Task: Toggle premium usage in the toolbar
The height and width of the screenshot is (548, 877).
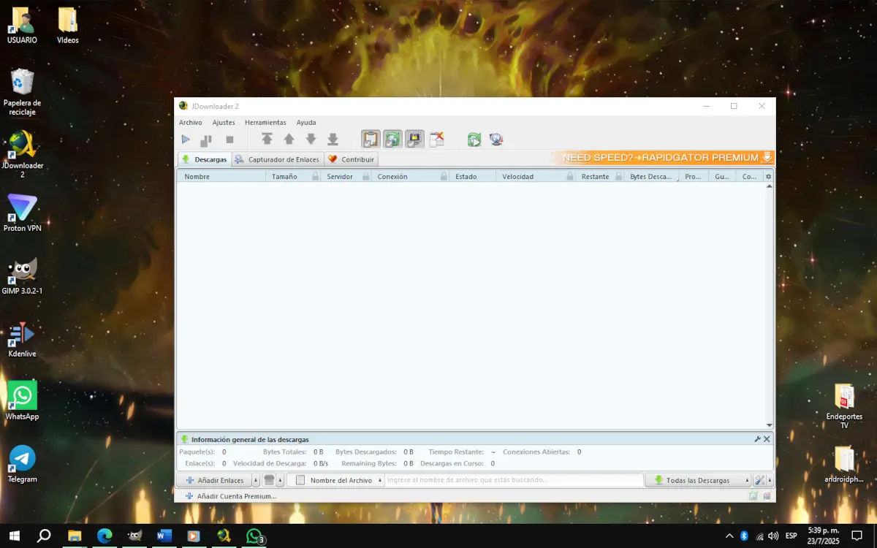Action: [x=414, y=140]
